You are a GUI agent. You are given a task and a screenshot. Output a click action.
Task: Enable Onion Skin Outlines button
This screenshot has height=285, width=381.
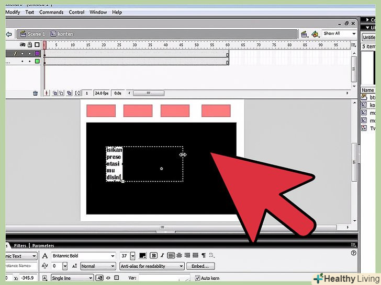61,93
